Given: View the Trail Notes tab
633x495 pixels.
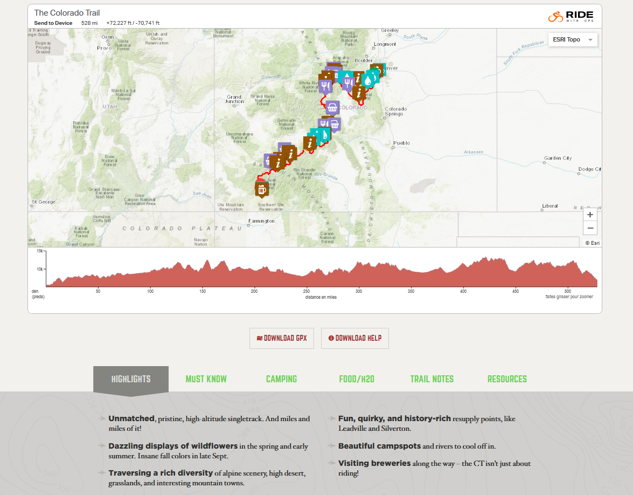Looking at the screenshot, I should [432, 379].
